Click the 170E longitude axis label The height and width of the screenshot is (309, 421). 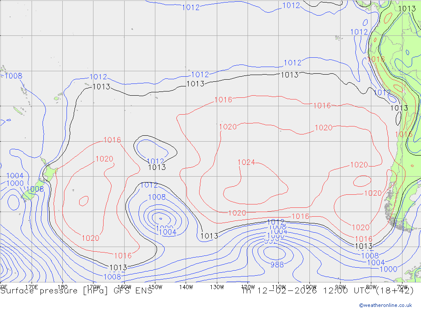tap(32, 287)
